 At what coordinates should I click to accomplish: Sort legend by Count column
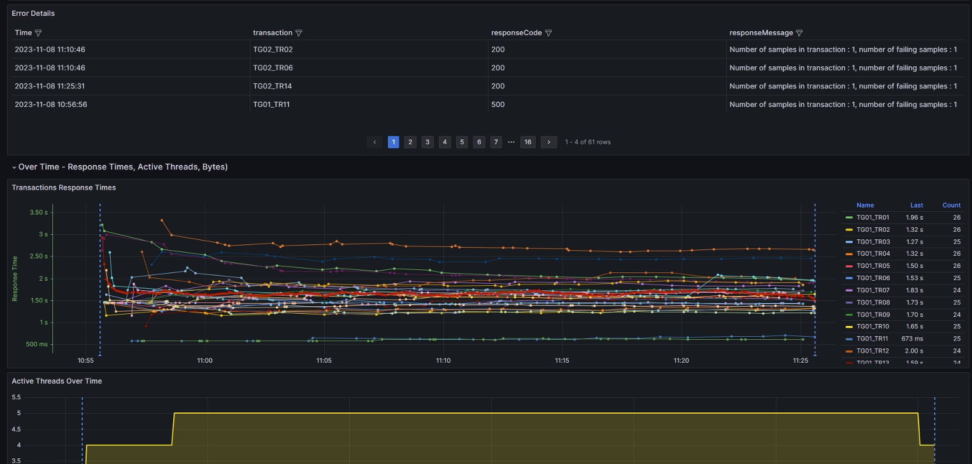click(x=952, y=205)
